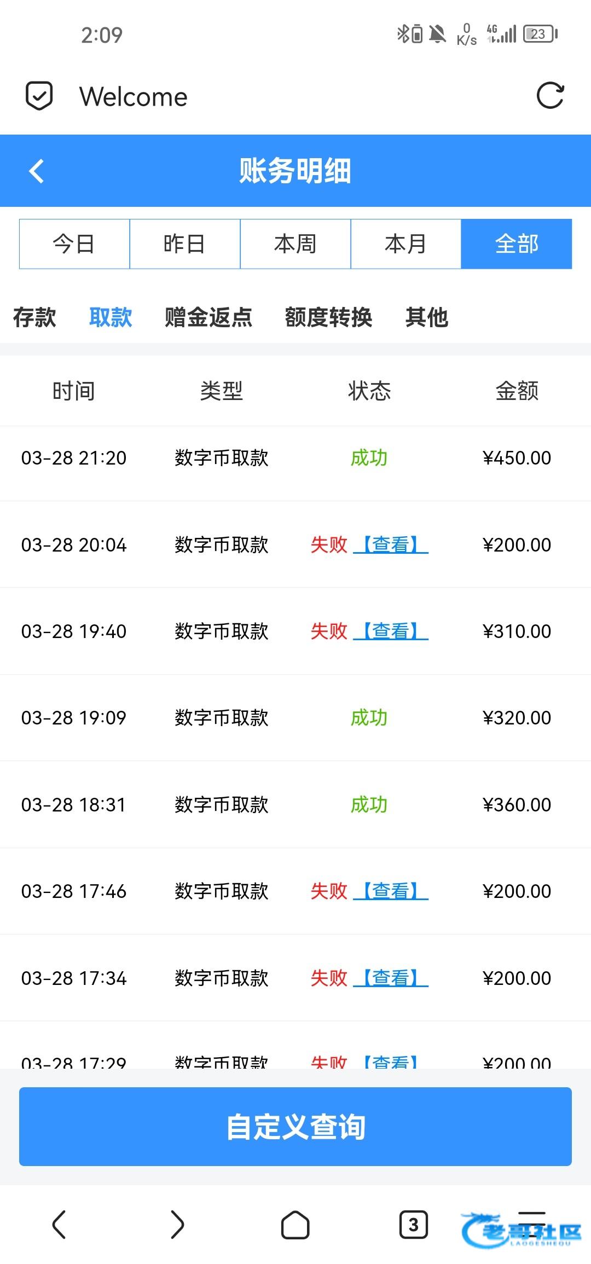This screenshot has height=1264, width=591.
Task: Open 查看 link for the 19:40 withdrawal
Action: coord(391,631)
